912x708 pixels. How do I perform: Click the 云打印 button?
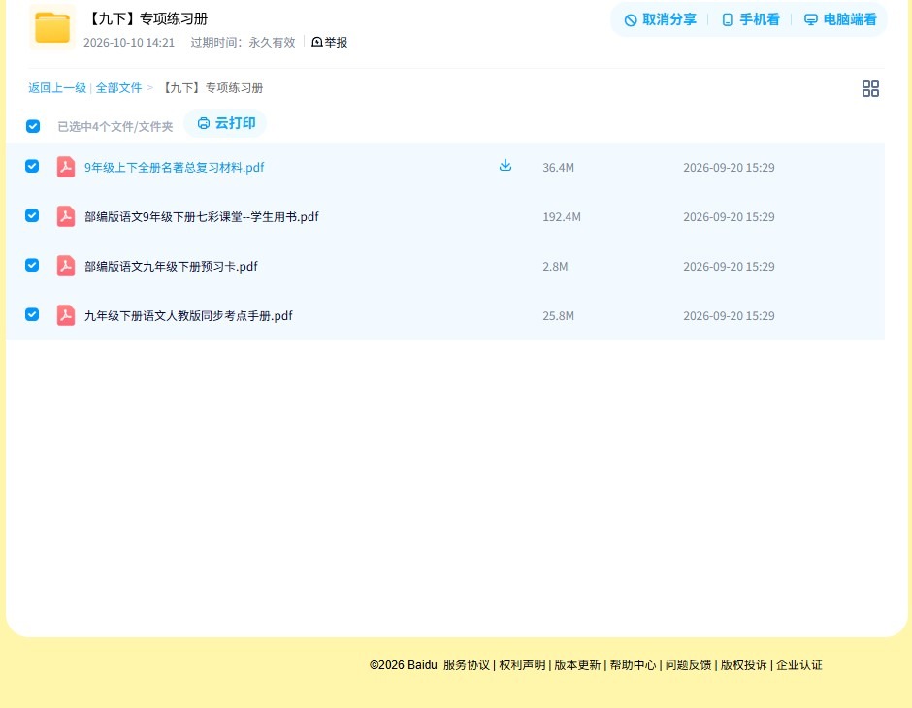(226, 123)
